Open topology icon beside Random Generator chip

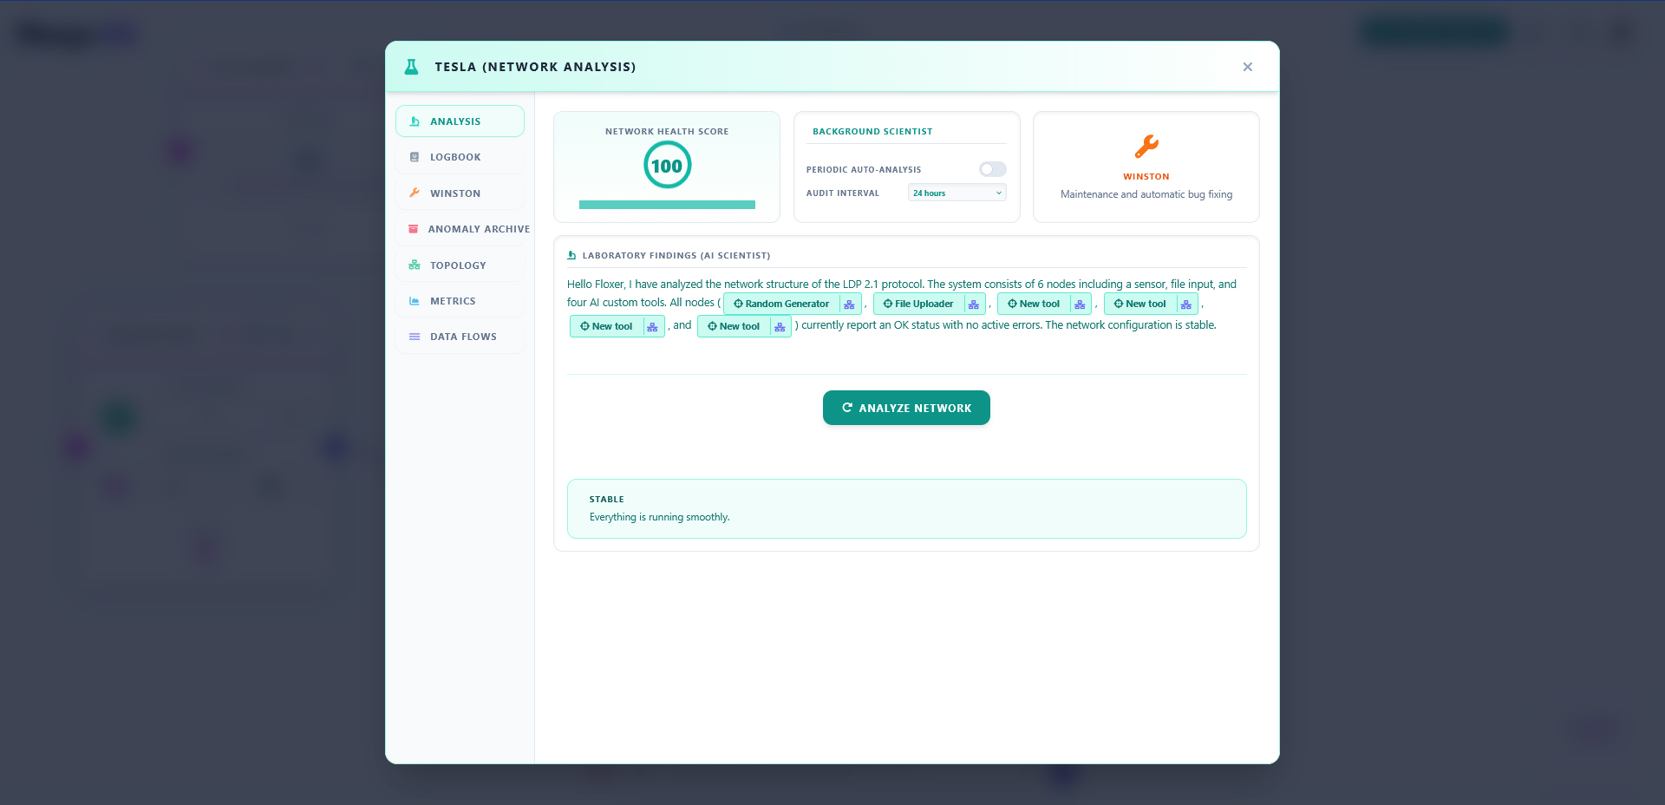tap(849, 304)
